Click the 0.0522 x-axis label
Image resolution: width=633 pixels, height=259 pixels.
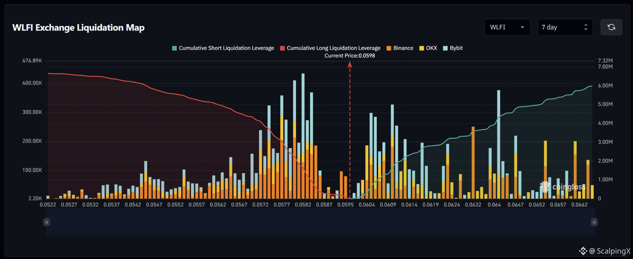click(x=48, y=205)
